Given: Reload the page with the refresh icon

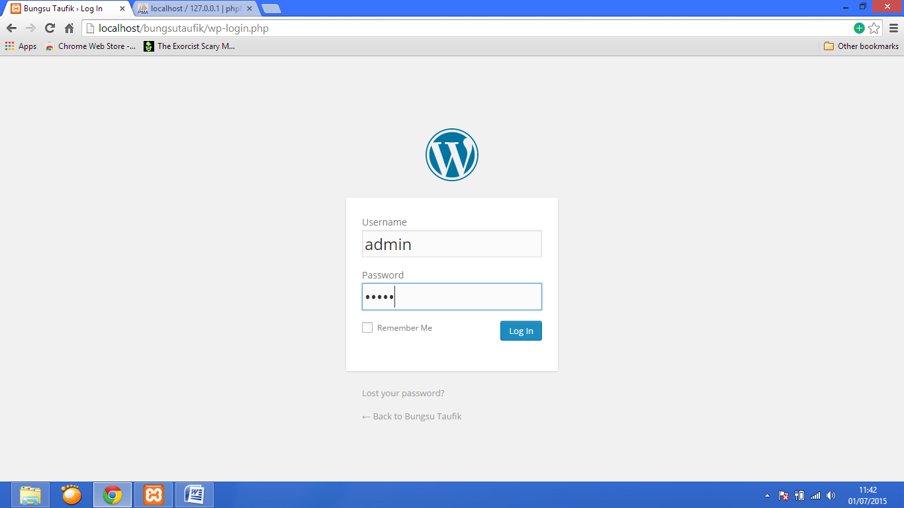Looking at the screenshot, I should 50,28.
